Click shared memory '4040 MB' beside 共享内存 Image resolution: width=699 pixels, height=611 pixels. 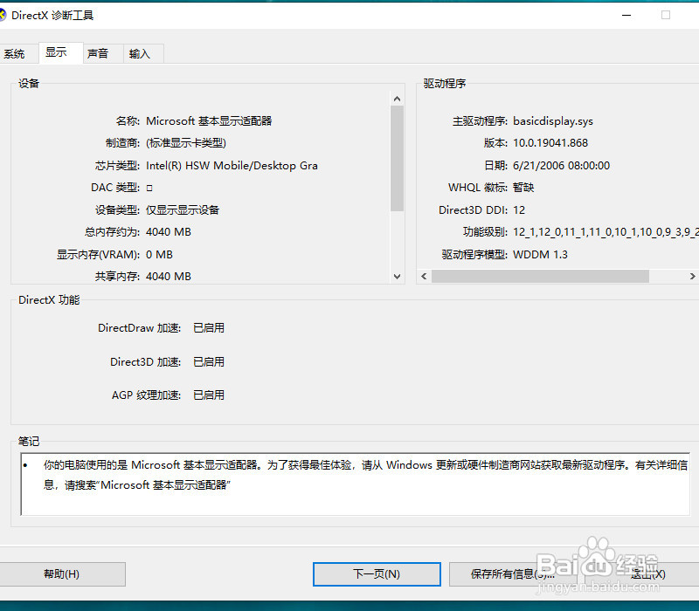[x=169, y=277]
